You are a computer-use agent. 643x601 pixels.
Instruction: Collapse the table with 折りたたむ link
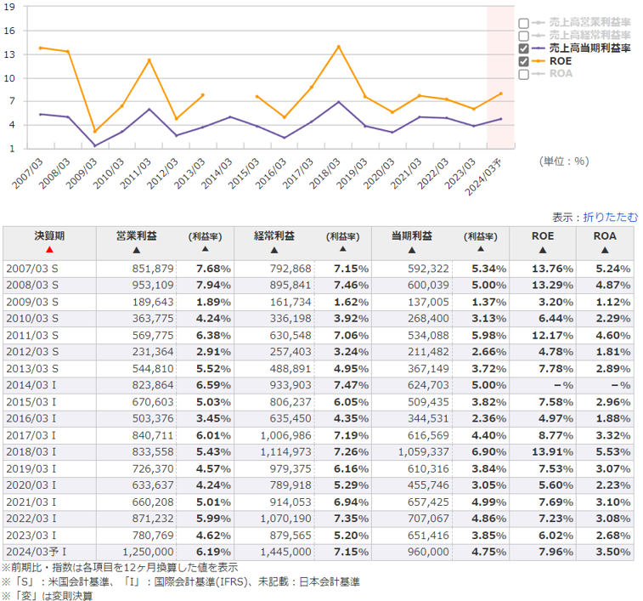tap(610, 218)
